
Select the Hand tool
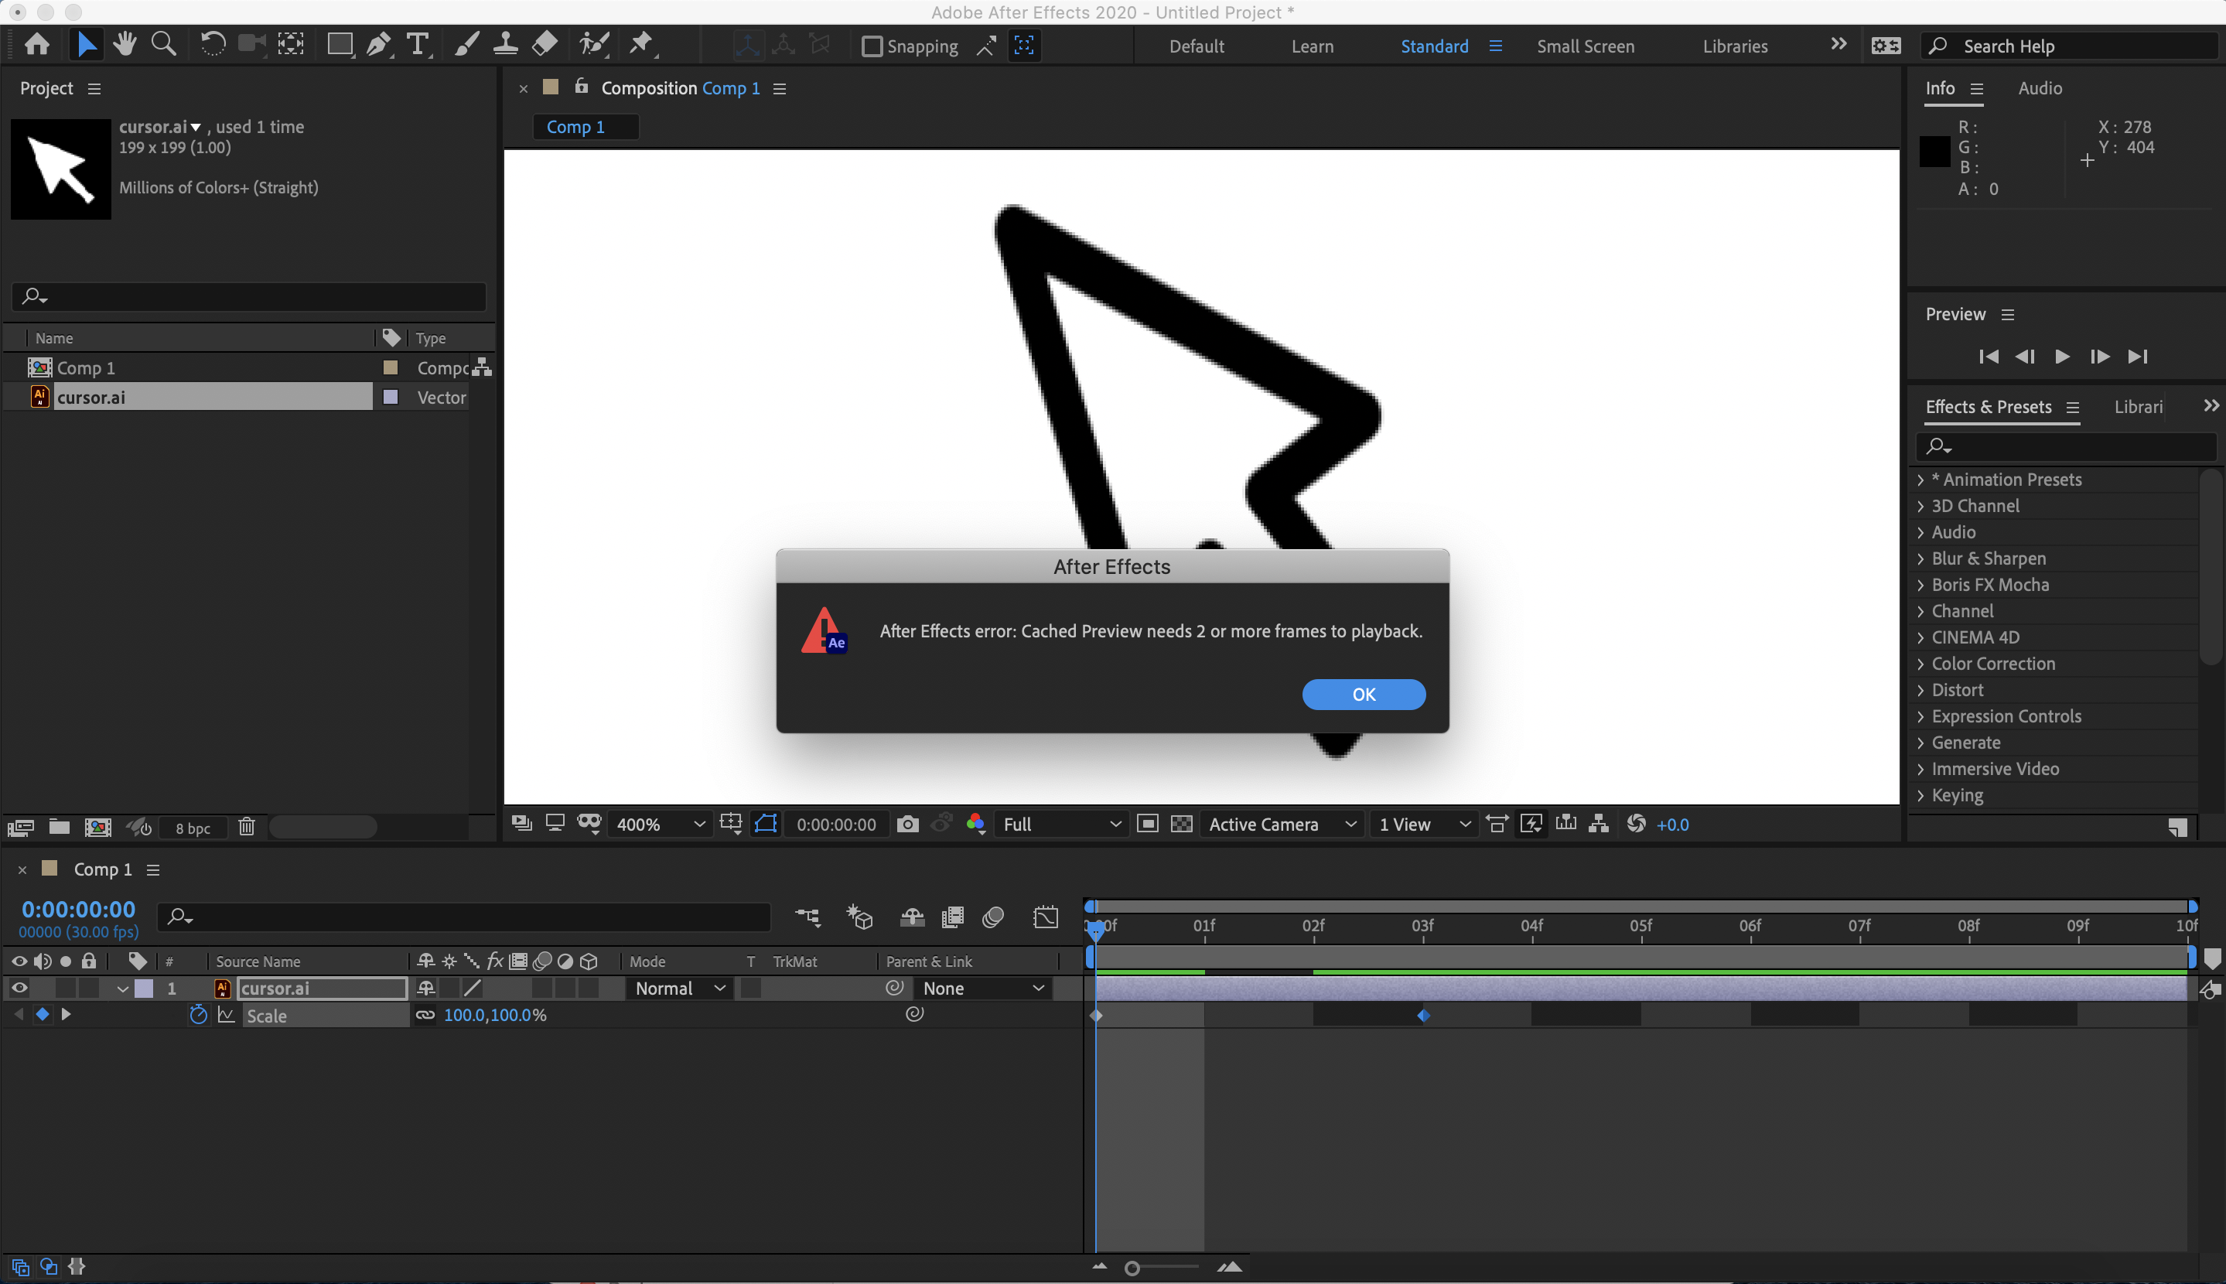(125, 43)
